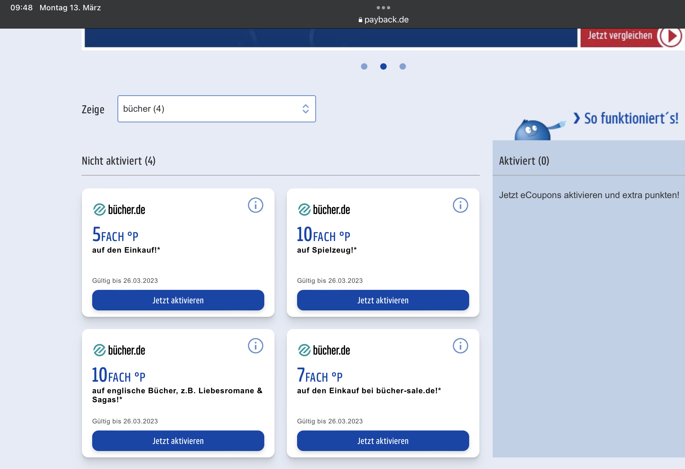This screenshot has width=685, height=469.
Task: Click bücher.de logo on Spielzeug coupon
Action: click(x=324, y=210)
